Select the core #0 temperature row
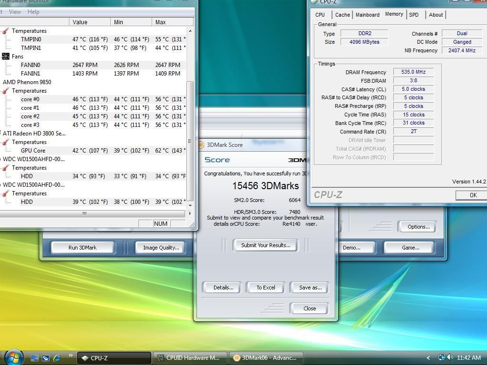Screen dimensions: 487x365 [x=93, y=99]
